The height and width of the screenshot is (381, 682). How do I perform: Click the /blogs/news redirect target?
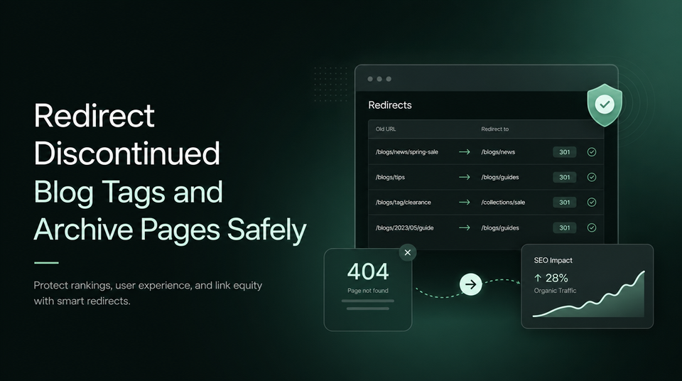(498, 152)
